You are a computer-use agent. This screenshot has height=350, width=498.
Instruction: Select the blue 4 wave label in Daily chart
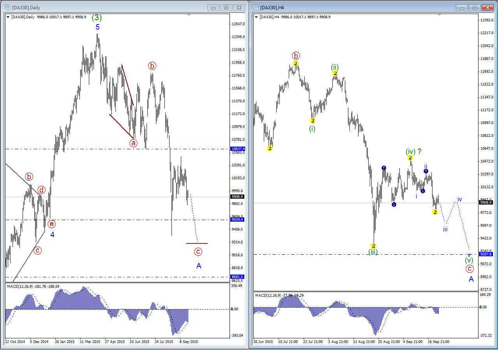coord(52,234)
